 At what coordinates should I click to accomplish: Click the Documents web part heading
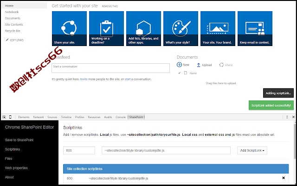click(x=187, y=57)
